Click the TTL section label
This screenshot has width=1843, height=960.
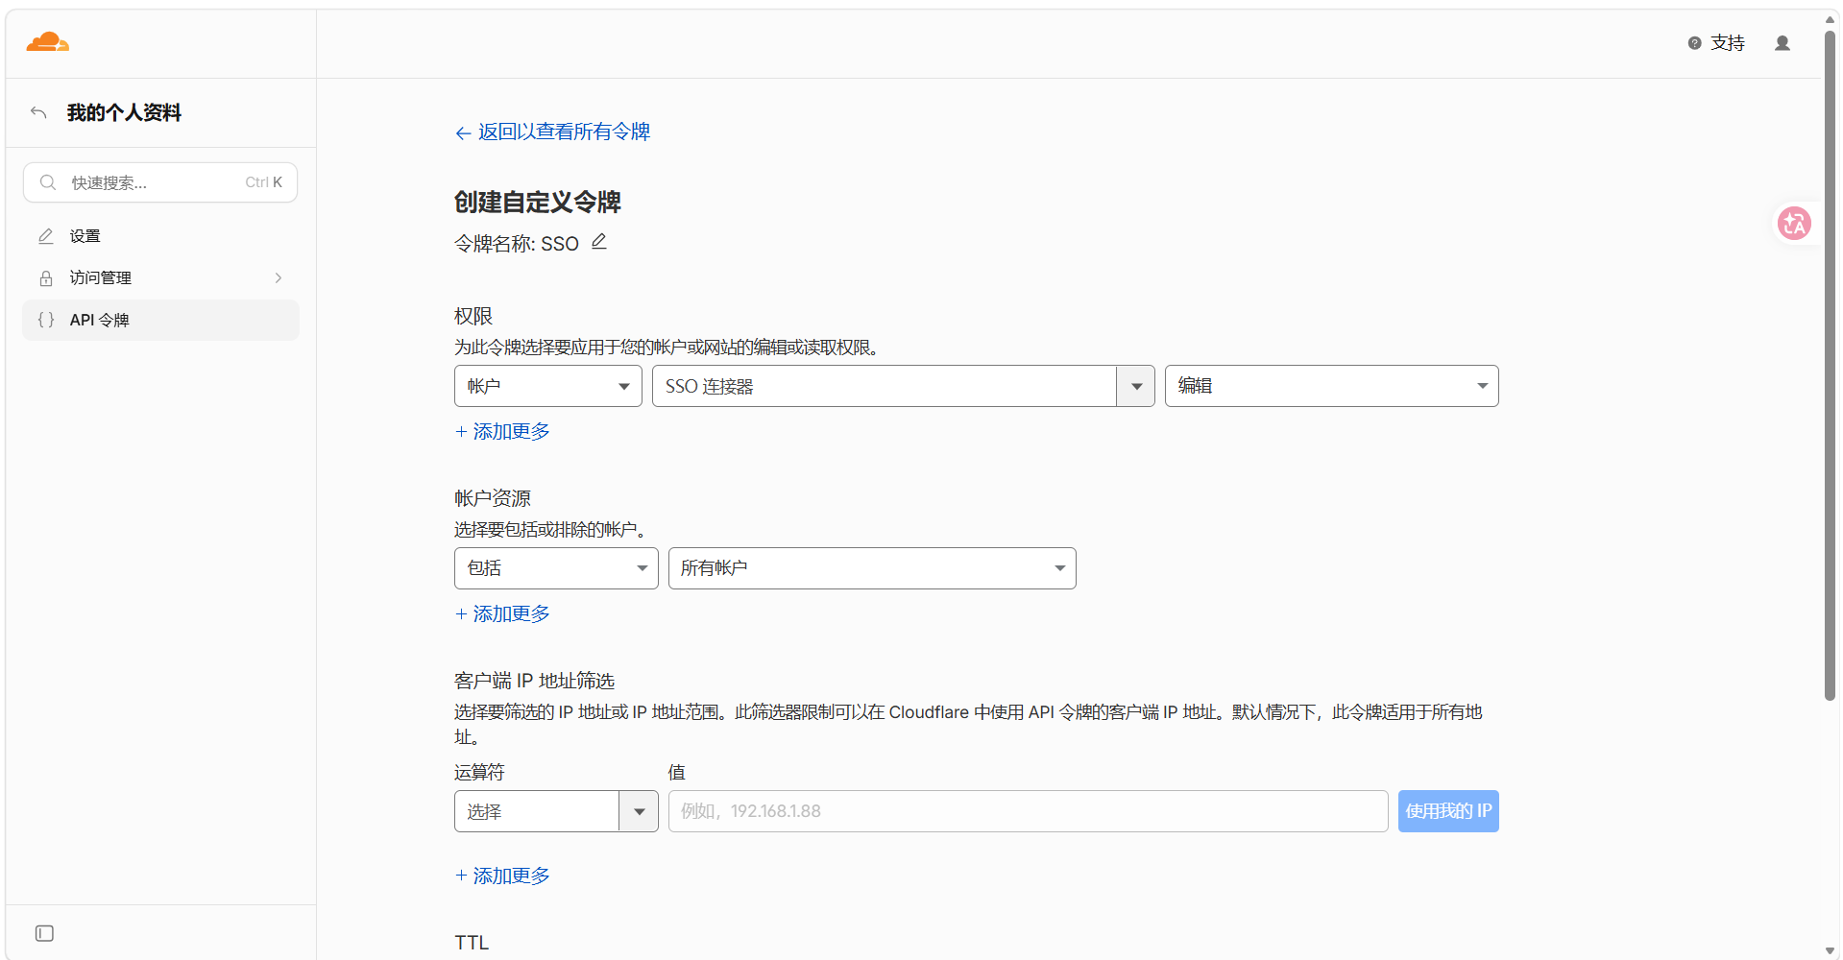(472, 943)
